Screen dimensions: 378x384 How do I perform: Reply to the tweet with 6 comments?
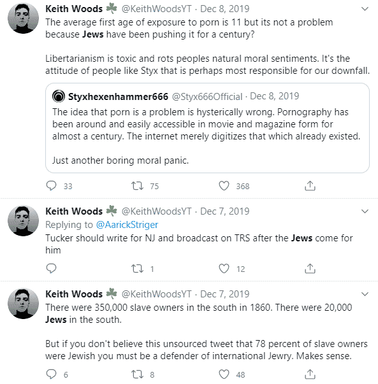(51, 374)
